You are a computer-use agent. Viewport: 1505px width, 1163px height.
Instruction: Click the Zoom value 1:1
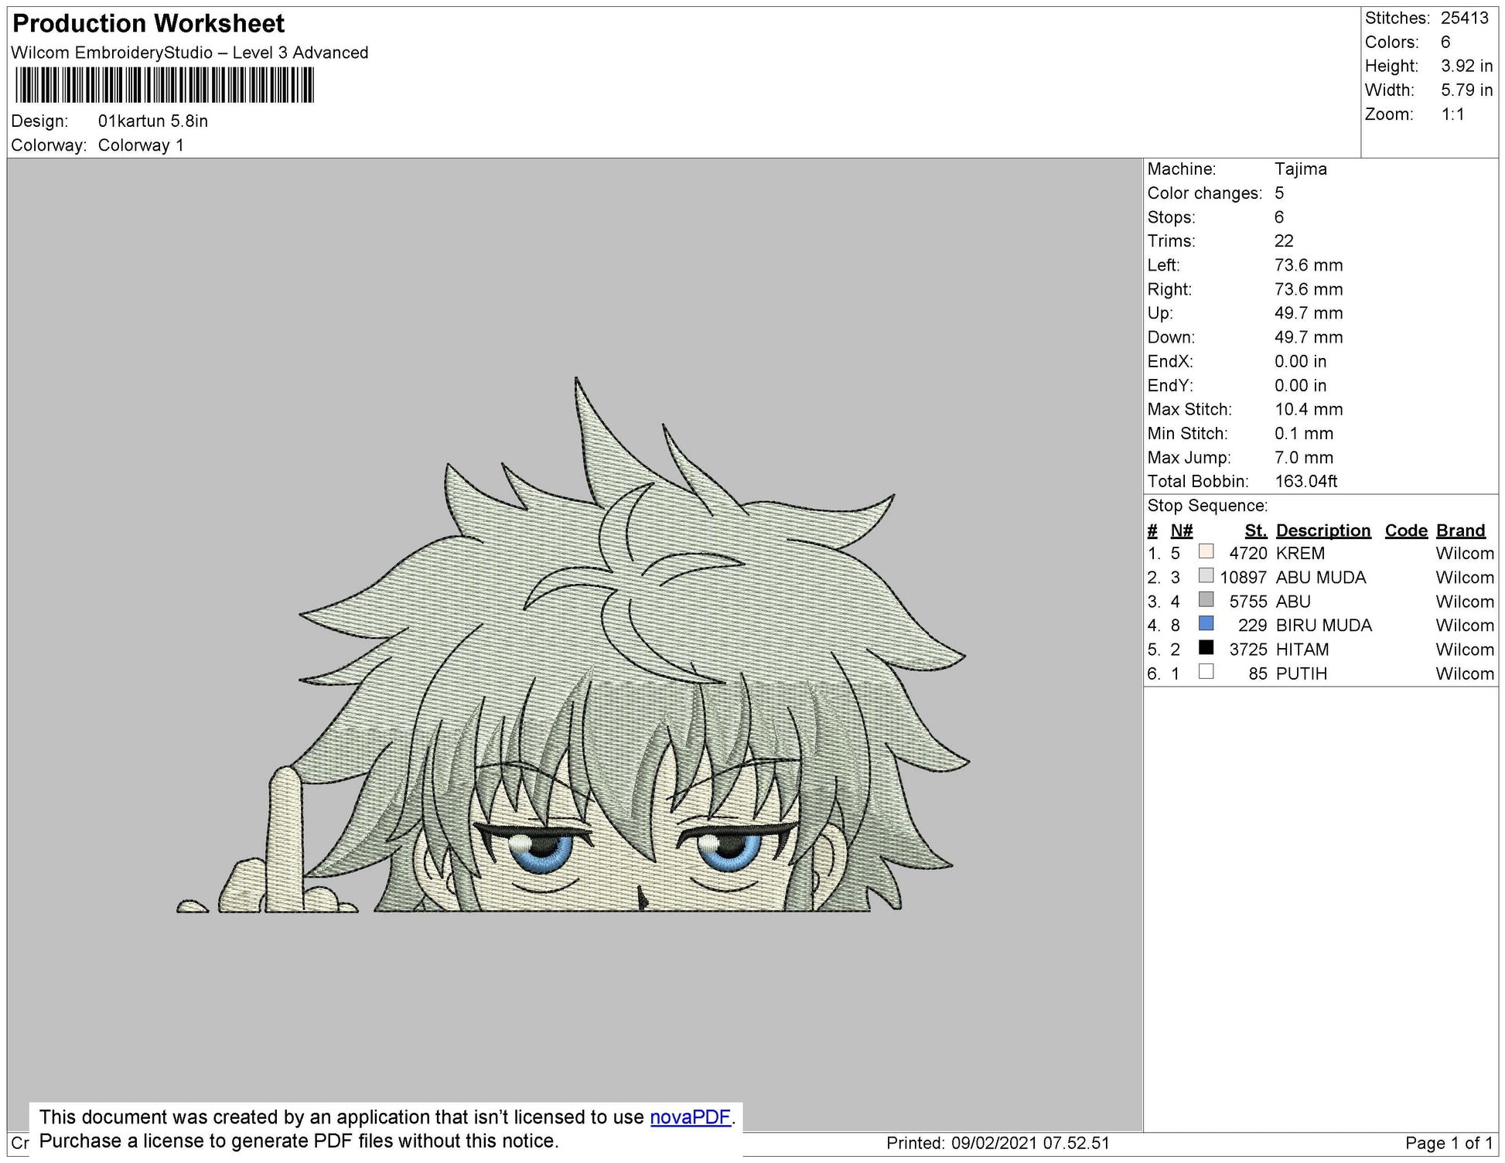click(1452, 114)
